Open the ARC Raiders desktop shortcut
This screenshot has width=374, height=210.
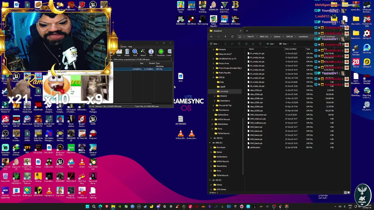(x=236, y=20)
